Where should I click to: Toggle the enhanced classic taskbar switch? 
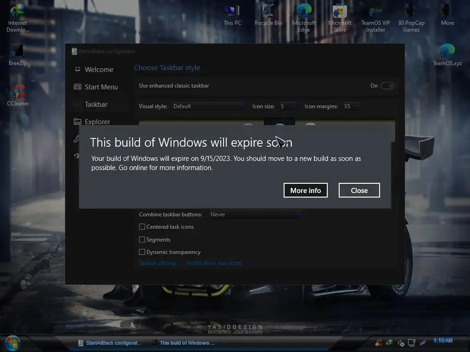click(x=387, y=86)
